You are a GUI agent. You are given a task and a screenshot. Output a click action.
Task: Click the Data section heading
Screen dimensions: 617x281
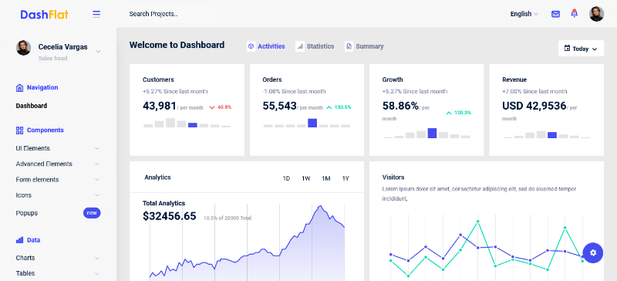click(x=33, y=239)
